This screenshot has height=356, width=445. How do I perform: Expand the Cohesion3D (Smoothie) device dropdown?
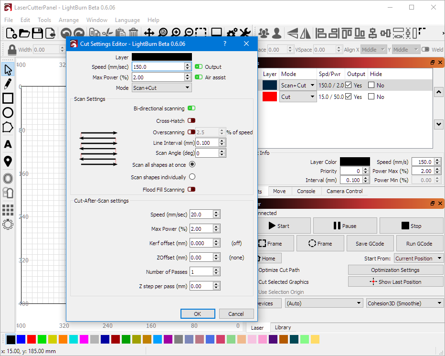click(x=405, y=303)
